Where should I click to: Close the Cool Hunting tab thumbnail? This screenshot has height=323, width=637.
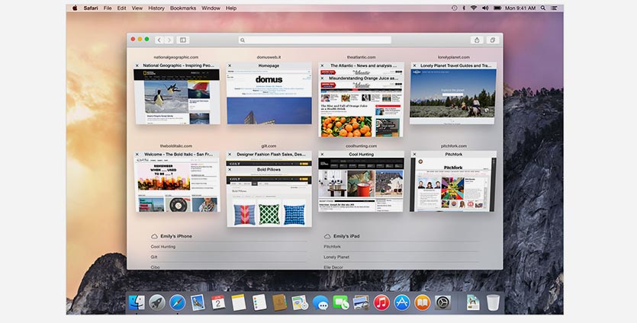pos(322,155)
